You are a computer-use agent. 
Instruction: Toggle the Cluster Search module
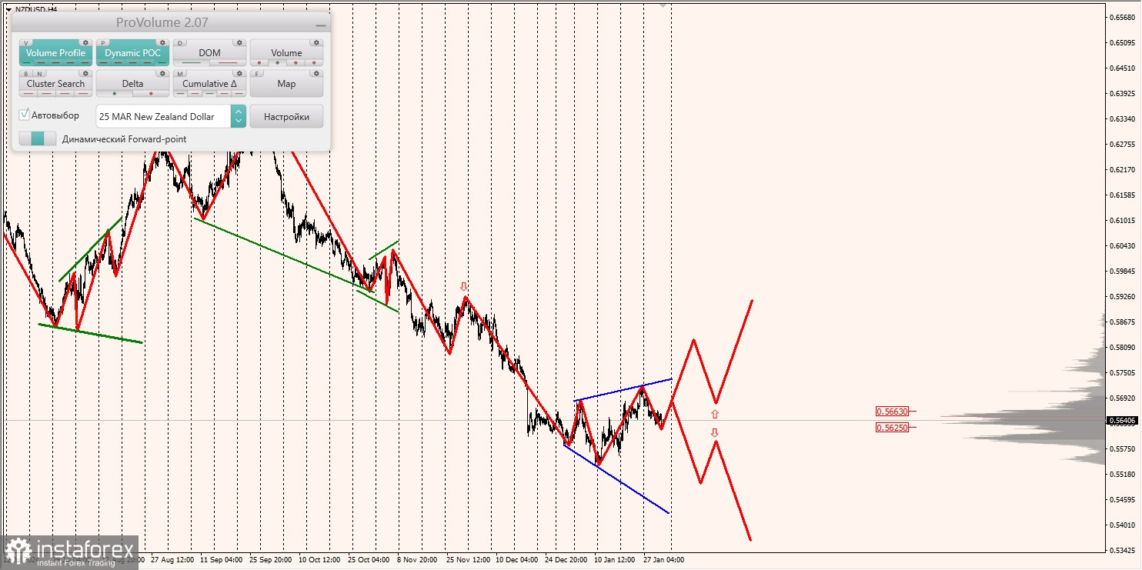pos(55,84)
